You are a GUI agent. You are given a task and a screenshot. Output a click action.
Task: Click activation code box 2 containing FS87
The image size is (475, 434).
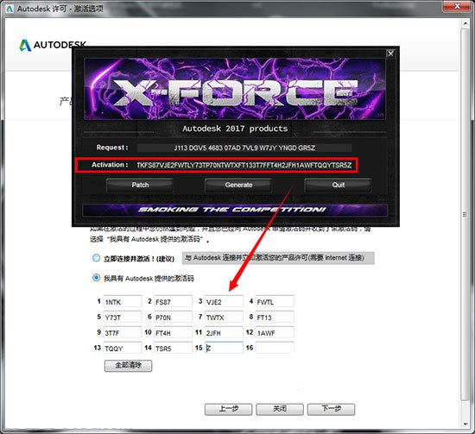173,302
